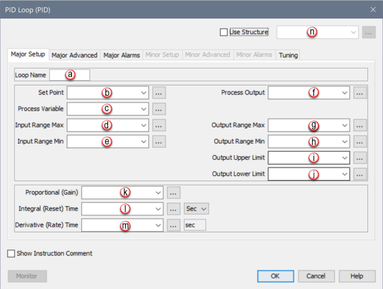The width and height of the screenshot is (383, 289).
Task: Expand the Set Point dropdown
Action: [x=143, y=92]
